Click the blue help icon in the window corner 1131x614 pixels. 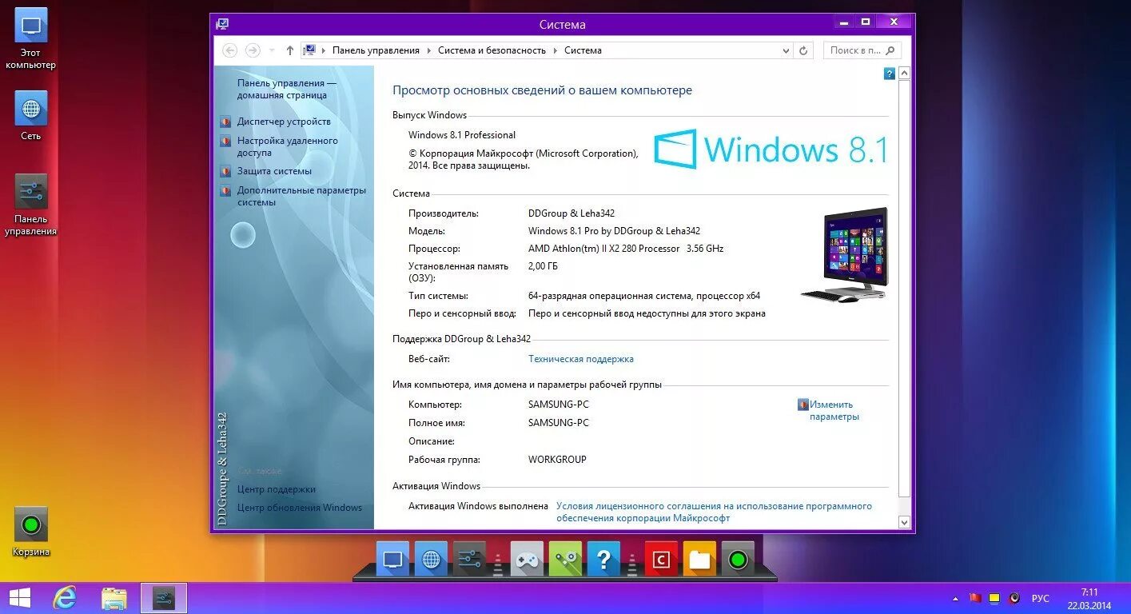[x=889, y=74]
